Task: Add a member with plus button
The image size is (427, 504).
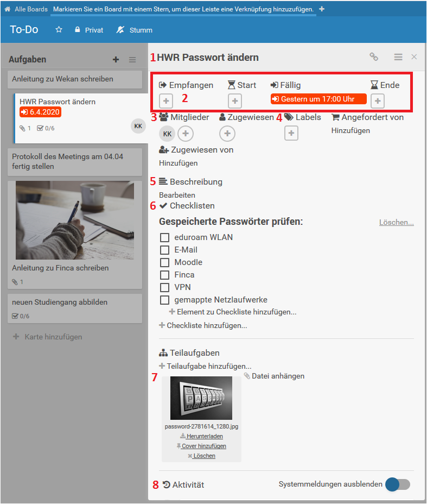Action: pos(186,134)
